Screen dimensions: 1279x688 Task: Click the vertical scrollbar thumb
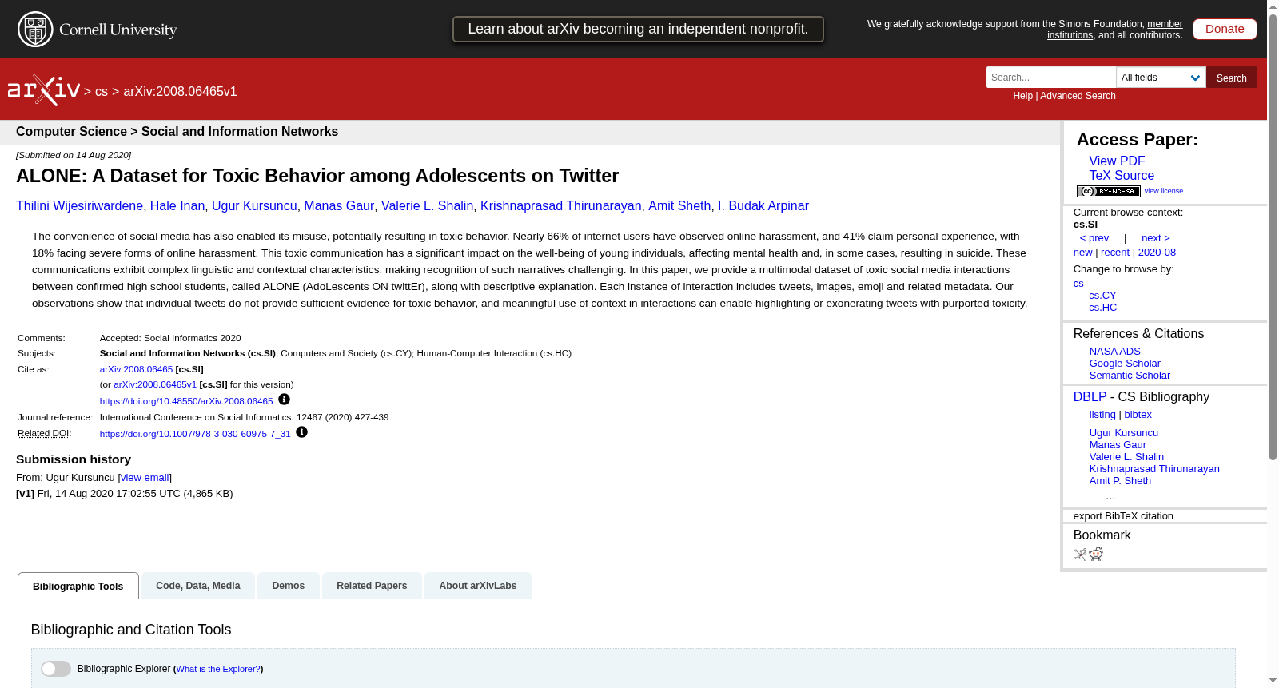click(1273, 237)
